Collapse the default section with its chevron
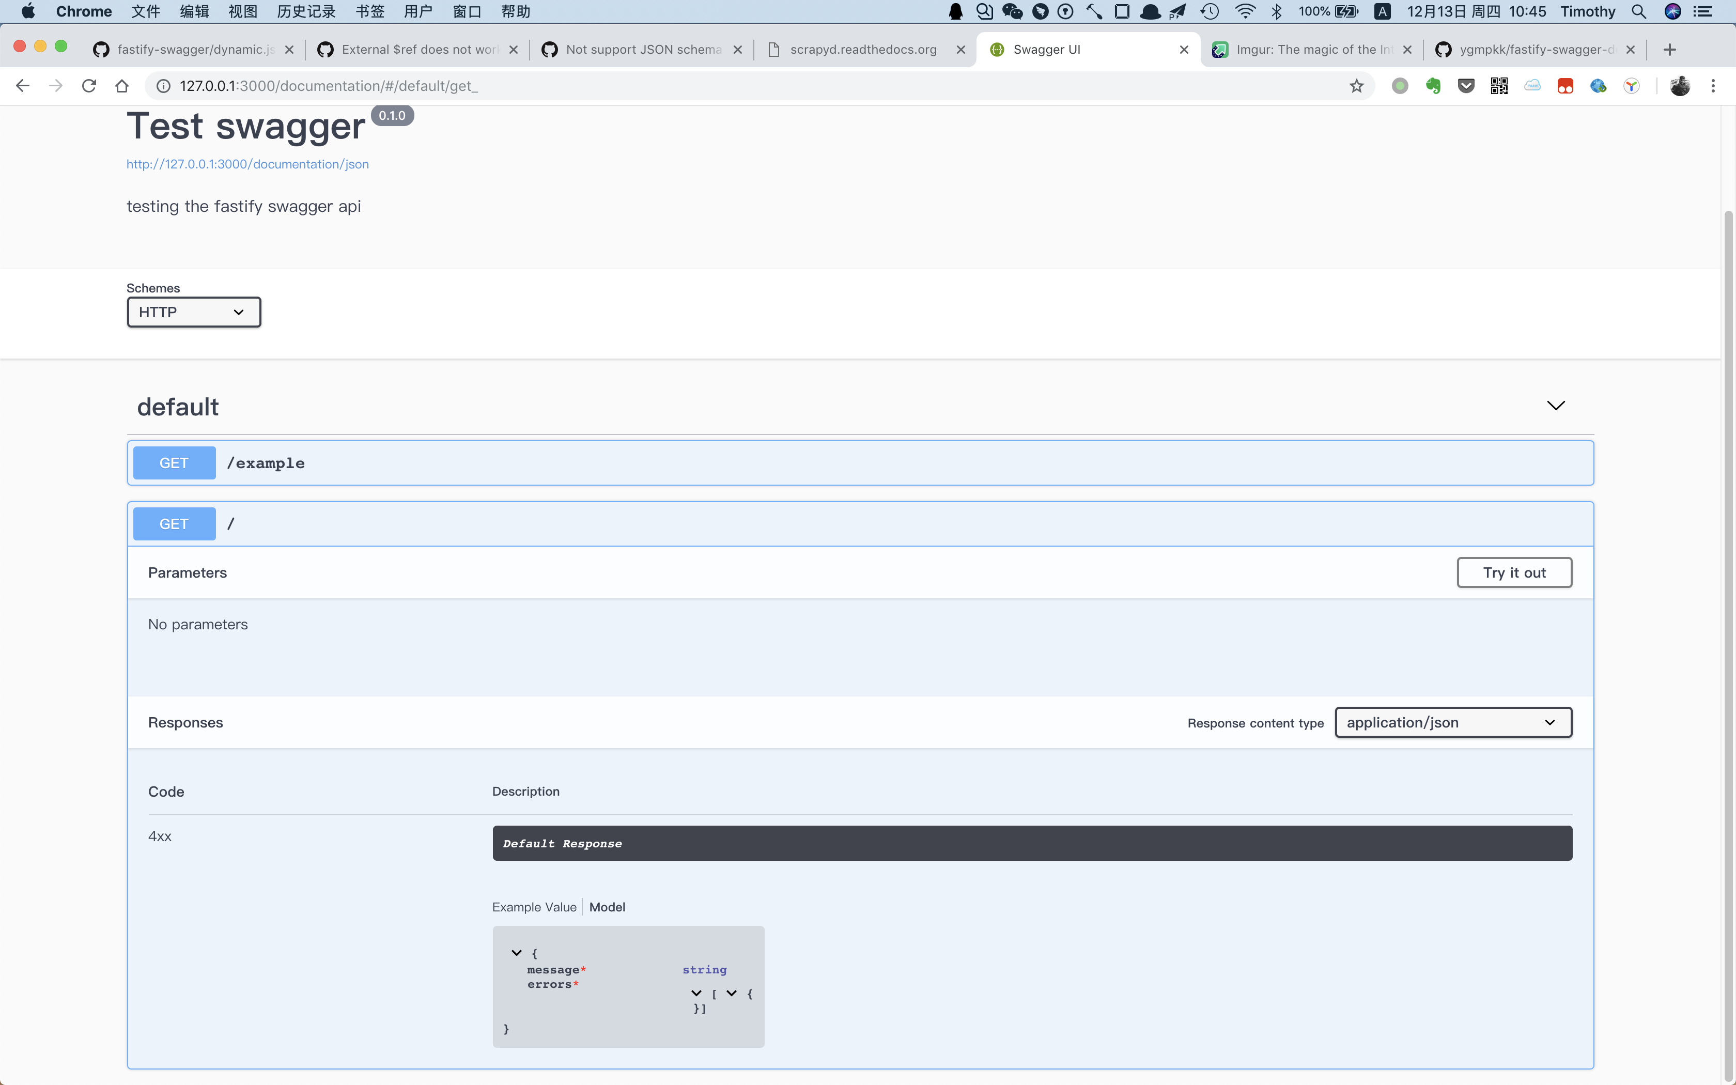Image resolution: width=1736 pixels, height=1085 pixels. click(x=1555, y=406)
